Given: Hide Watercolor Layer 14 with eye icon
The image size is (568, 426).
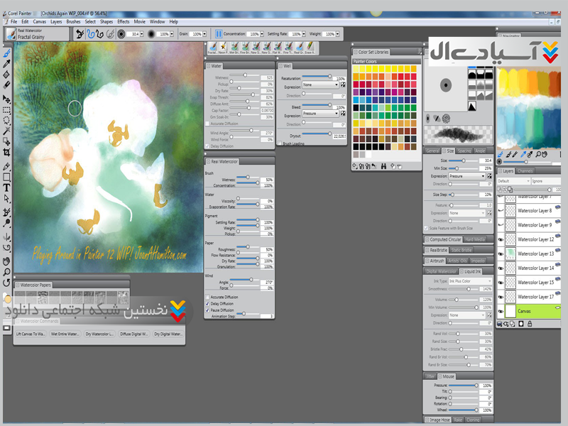Looking at the screenshot, I should click(x=501, y=268).
